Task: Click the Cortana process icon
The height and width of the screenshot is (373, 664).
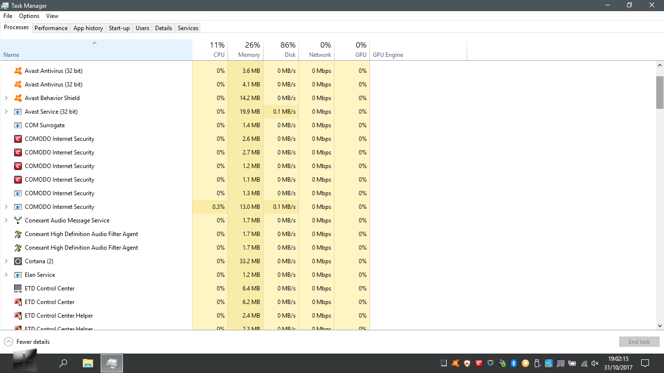Action: (18, 261)
